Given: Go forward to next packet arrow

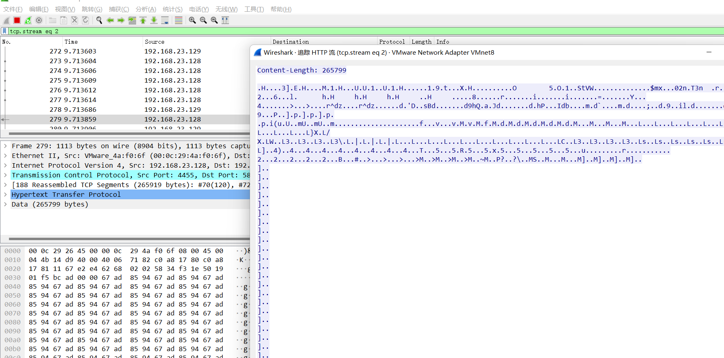Looking at the screenshot, I should 121,20.
